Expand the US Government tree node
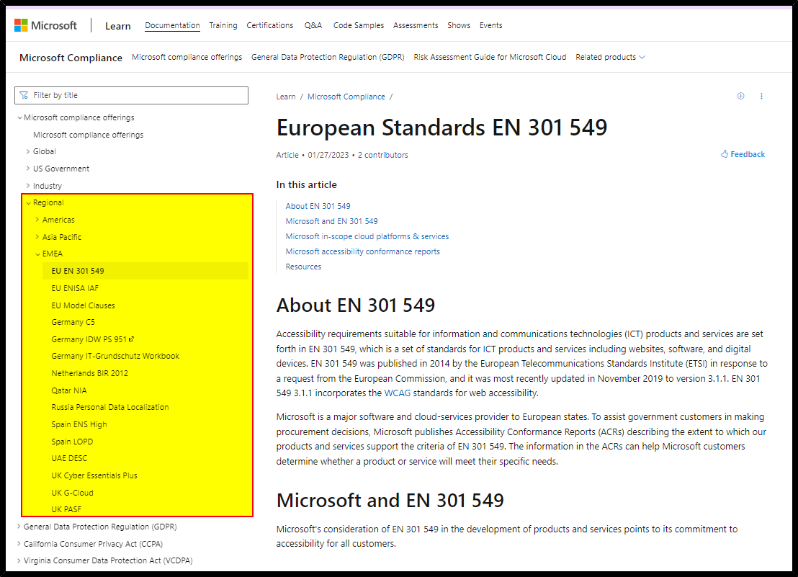This screenshot has width=798, height=577. 58,169
